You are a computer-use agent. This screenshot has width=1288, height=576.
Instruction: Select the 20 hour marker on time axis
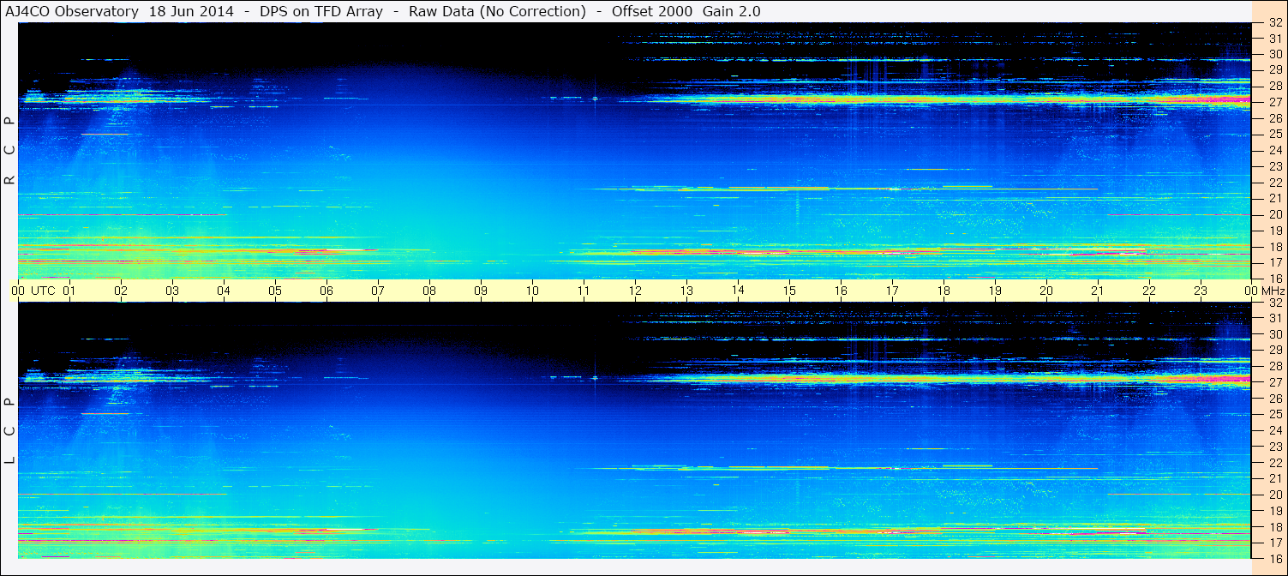[1046, 291]
